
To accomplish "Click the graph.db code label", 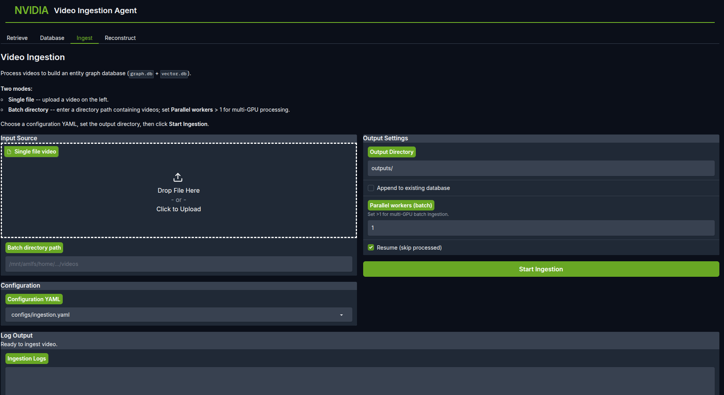I will 141,74.
